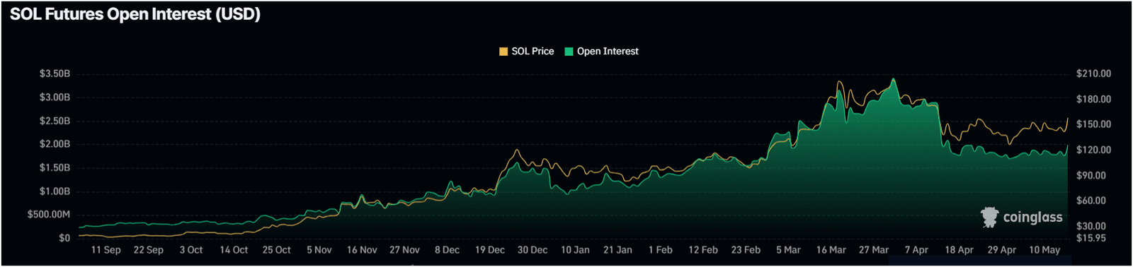Toggle the SOL Price legend entry
Image resolution: width=1133 pixels, height=267 pixels.
coord(527,52)
